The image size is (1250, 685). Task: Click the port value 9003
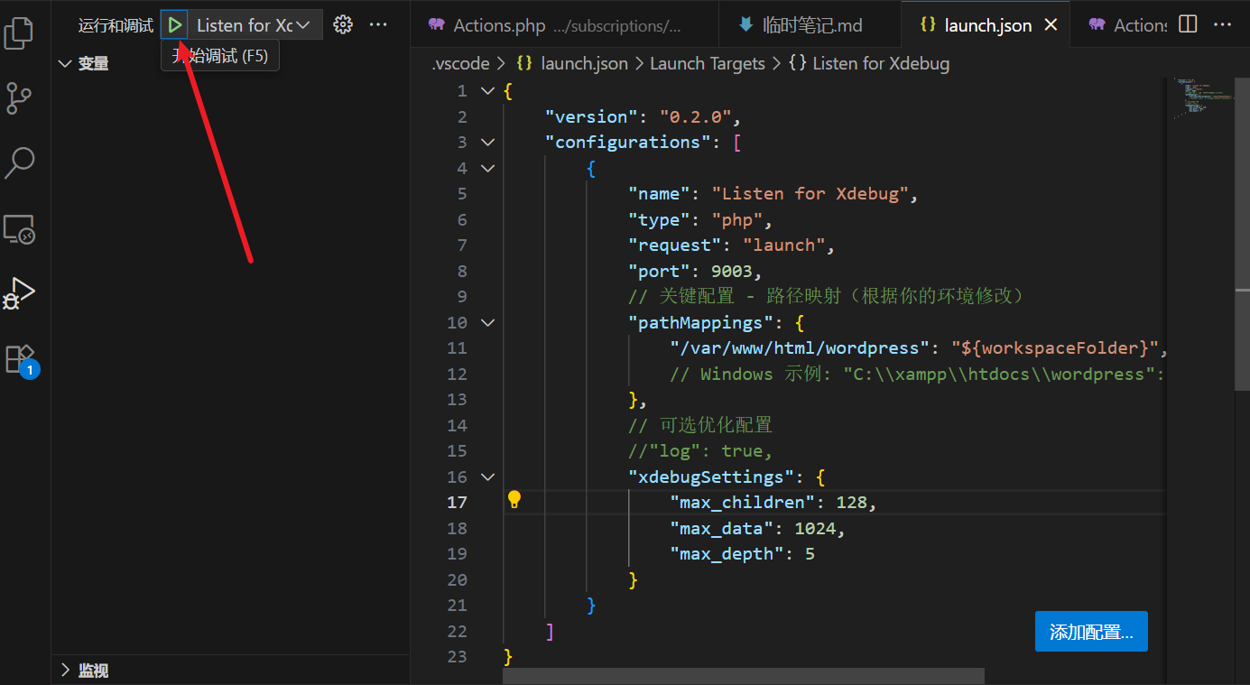click(732, 271)
